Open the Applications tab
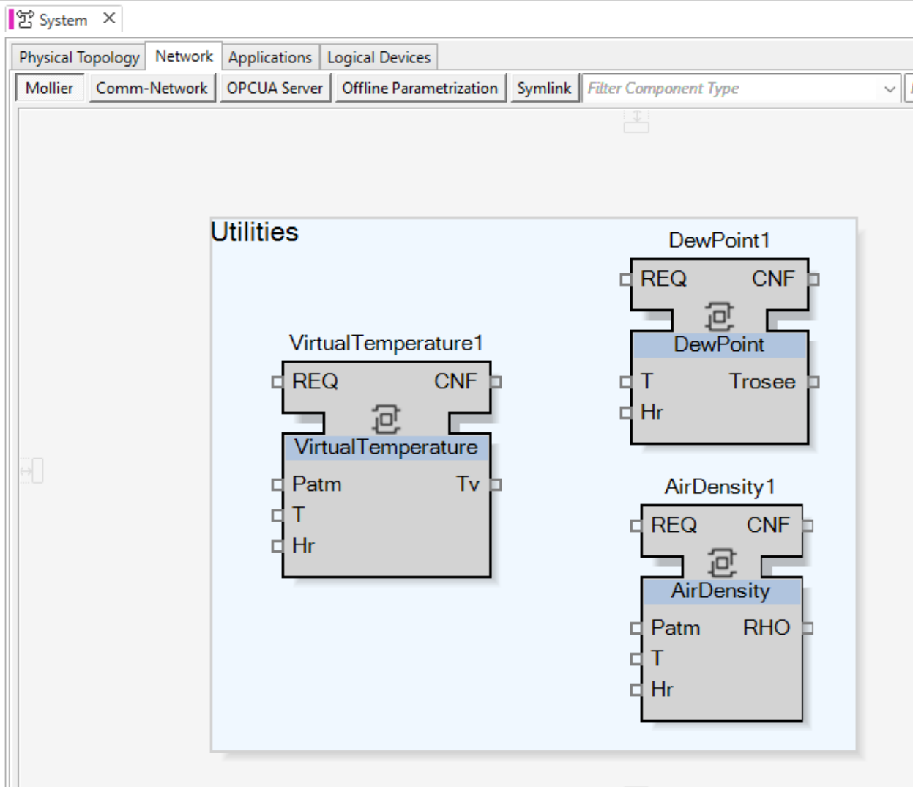This screenshot has width=913, height=787. click(x=270, y=57)
